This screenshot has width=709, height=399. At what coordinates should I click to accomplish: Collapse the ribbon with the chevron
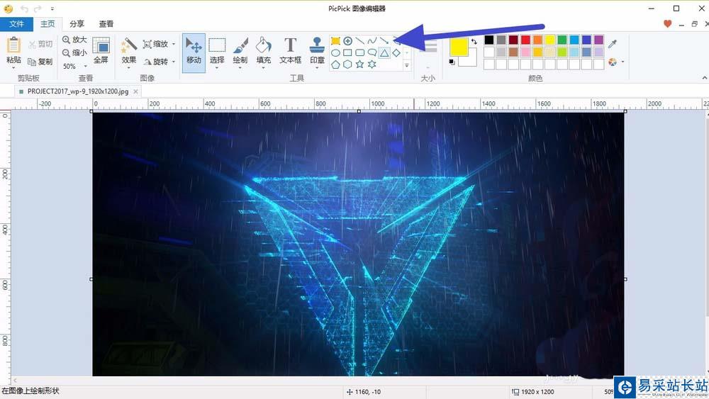pos(705,78)
